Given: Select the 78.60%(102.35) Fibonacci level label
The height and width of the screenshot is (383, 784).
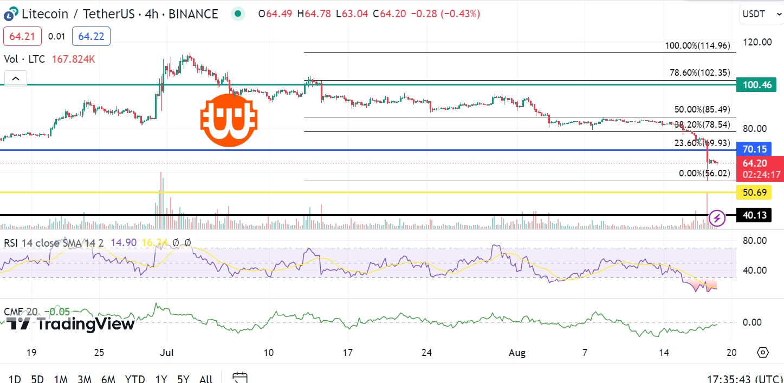Looking at the screenshot, I should coord(700,72).
